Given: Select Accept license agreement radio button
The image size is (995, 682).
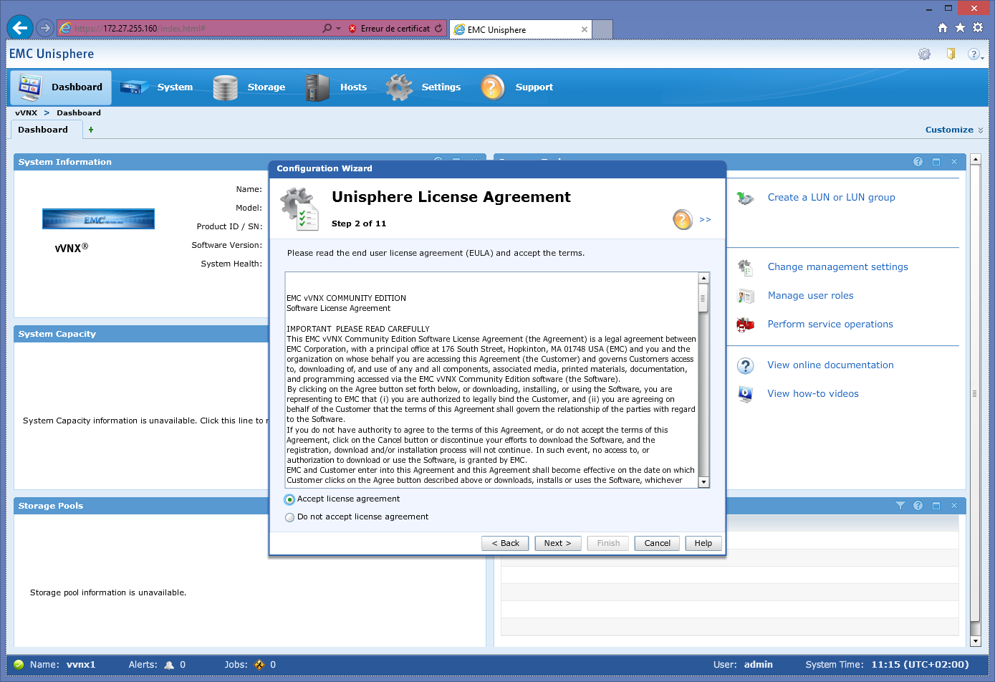Looking at the screenshot, I should [x=289, y=499].
